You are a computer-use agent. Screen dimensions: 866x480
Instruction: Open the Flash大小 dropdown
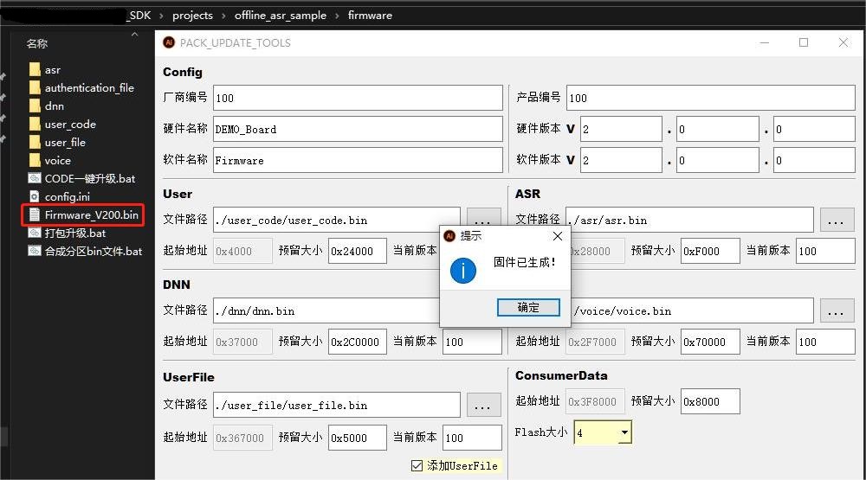click(x=624, y=432)
